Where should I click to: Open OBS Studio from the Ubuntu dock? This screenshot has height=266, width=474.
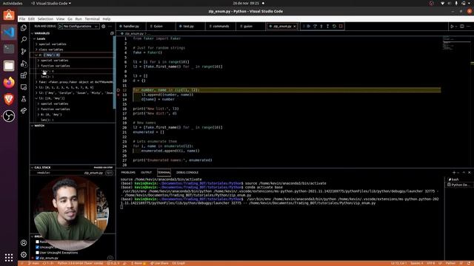pyautogui.click(x=9, y=116)
